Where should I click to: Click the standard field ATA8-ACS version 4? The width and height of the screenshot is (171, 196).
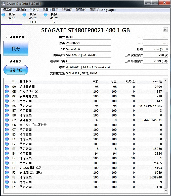pos(117,67)
